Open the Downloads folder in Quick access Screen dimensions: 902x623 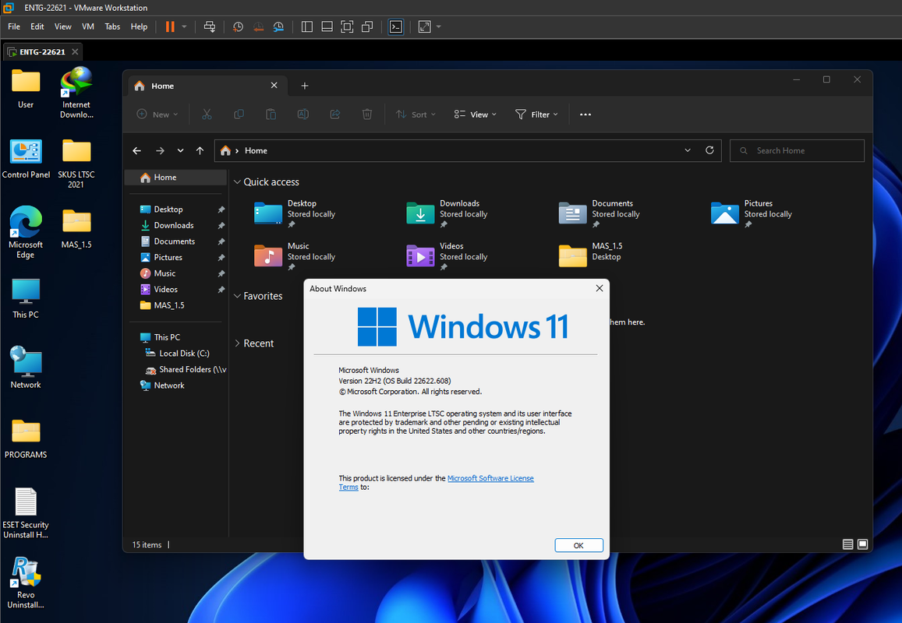pyautogui.click(x=447, y=213)
